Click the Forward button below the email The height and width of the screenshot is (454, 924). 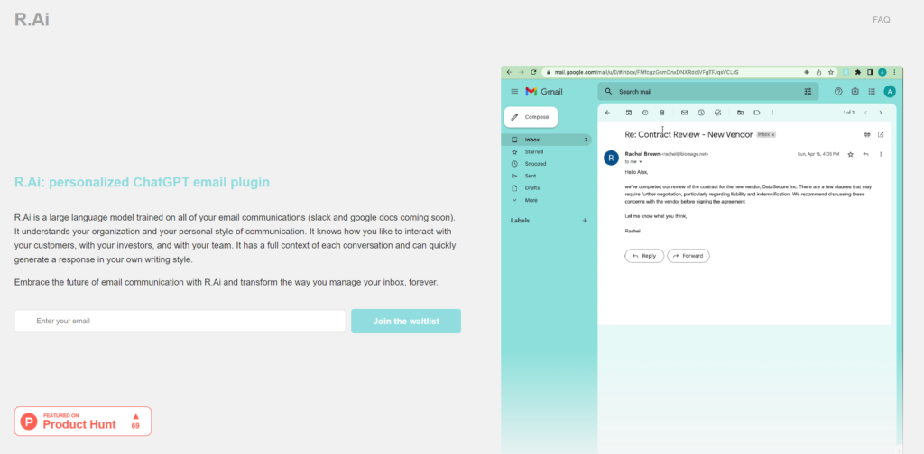(x=688, y=256)
